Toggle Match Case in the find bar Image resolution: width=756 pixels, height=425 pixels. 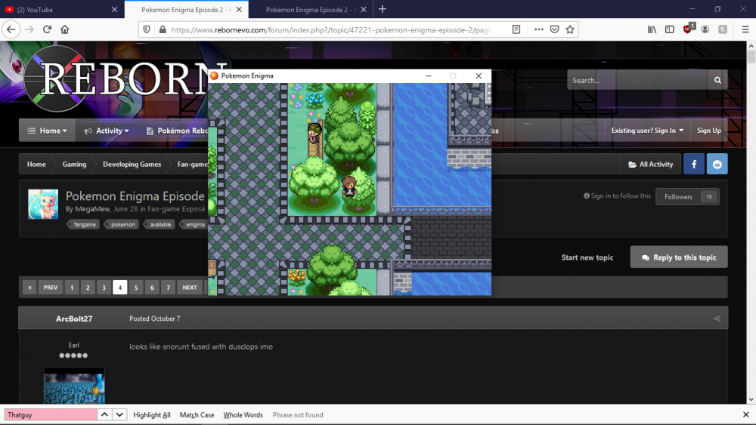coord(197,415)
